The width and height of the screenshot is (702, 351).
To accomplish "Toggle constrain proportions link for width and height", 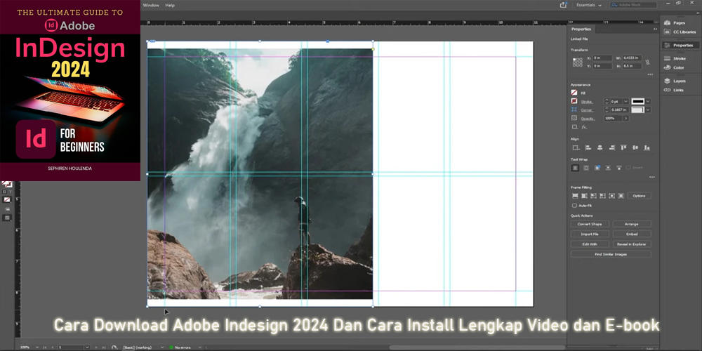I will point(647,62).
